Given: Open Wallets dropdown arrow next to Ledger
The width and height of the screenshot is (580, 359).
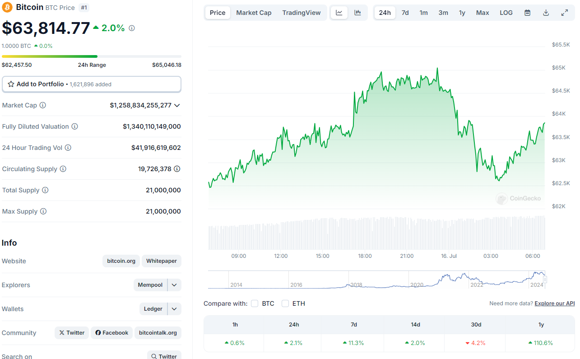Looking at the screenshot, I should tap(174, 309).
